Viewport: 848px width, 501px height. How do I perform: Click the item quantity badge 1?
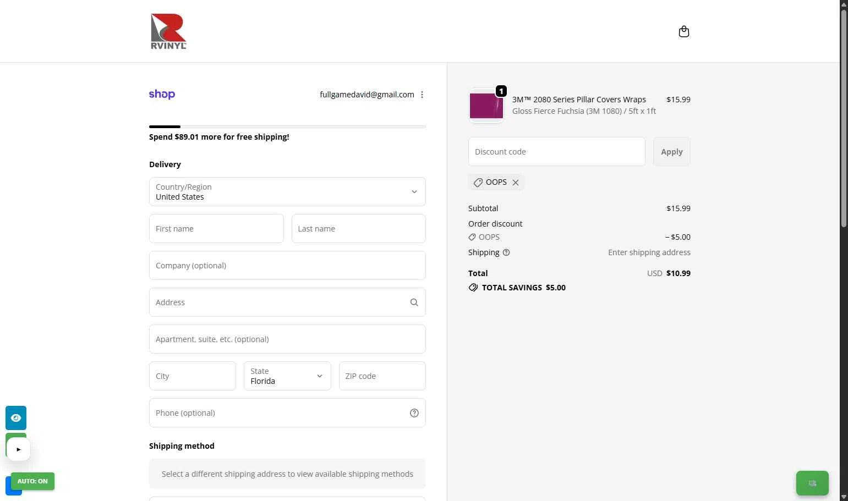[x=501, y=91]
